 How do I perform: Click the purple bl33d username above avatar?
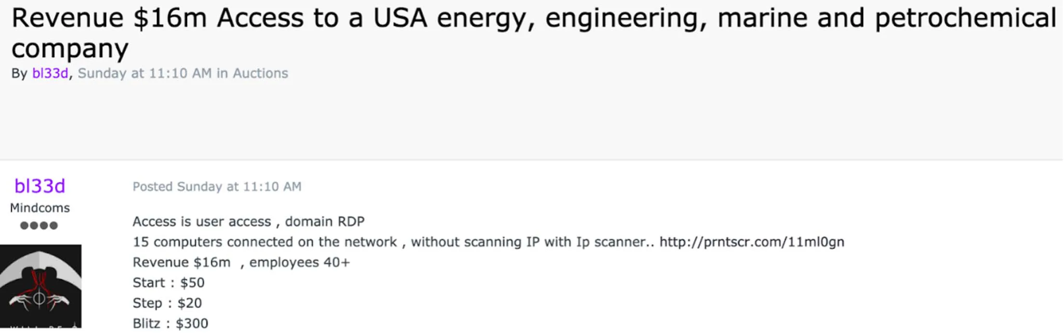tap(40, 186)
